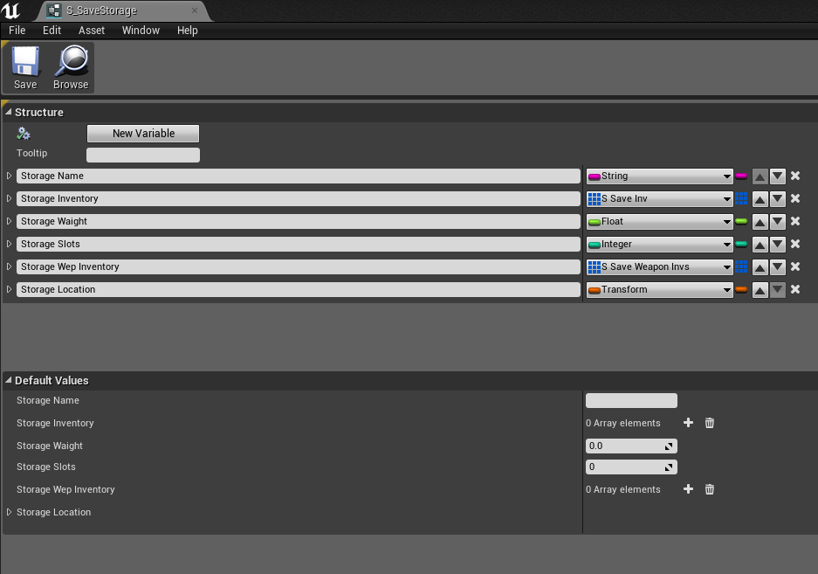Open S Save Inv type dropdown
818x574 pixels.
(659, 199)
